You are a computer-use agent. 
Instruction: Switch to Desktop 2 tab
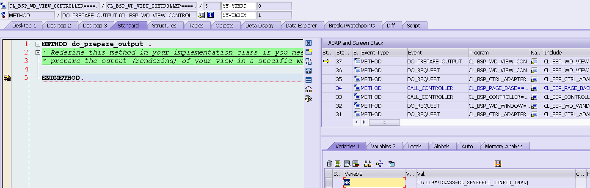pos(59,25)
